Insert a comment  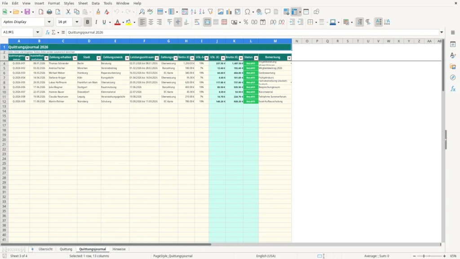(x=268, y=12)
